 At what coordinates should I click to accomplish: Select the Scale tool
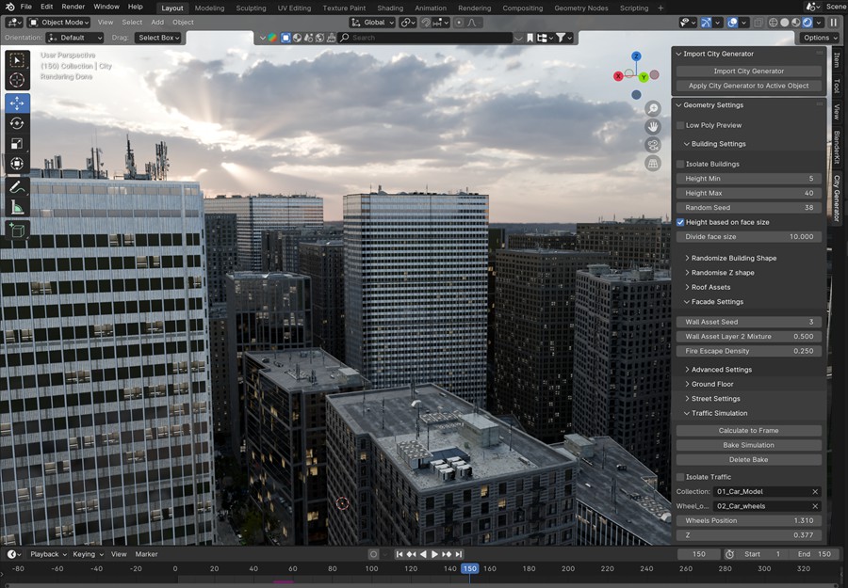pyautogui.click(x=16, y=143)
